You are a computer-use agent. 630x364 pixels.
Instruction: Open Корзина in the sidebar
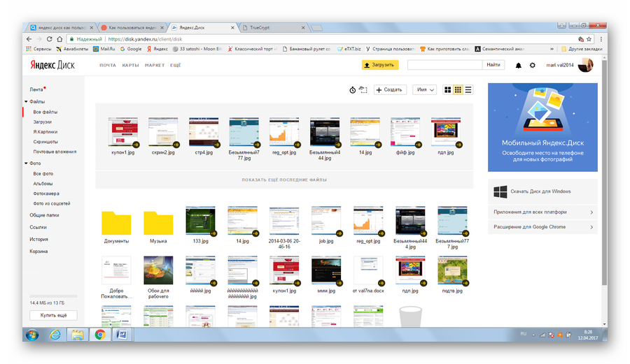coord(38,251)
